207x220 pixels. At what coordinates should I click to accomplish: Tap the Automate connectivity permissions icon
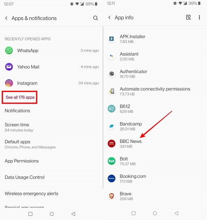(x=112, y=91)
